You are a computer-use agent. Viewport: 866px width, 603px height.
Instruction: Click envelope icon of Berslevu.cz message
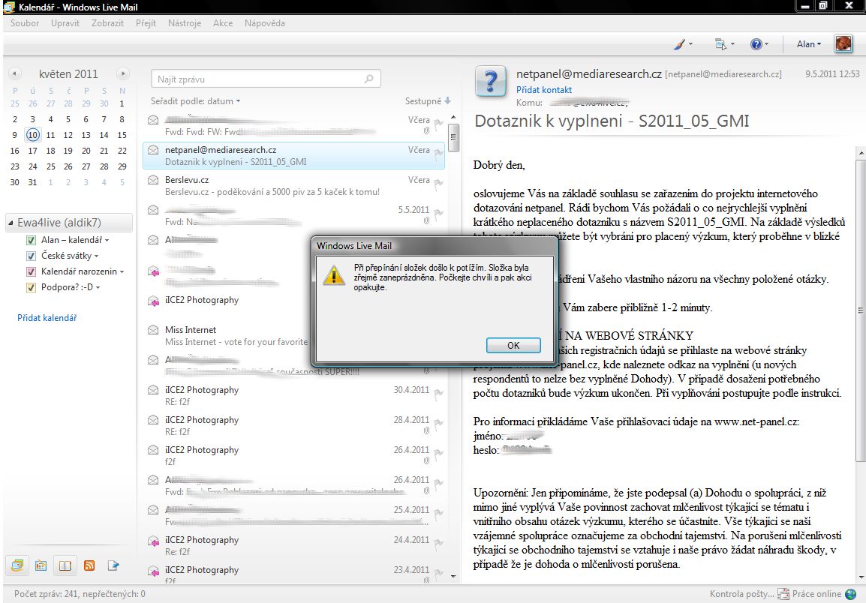[x=154, y=179]
